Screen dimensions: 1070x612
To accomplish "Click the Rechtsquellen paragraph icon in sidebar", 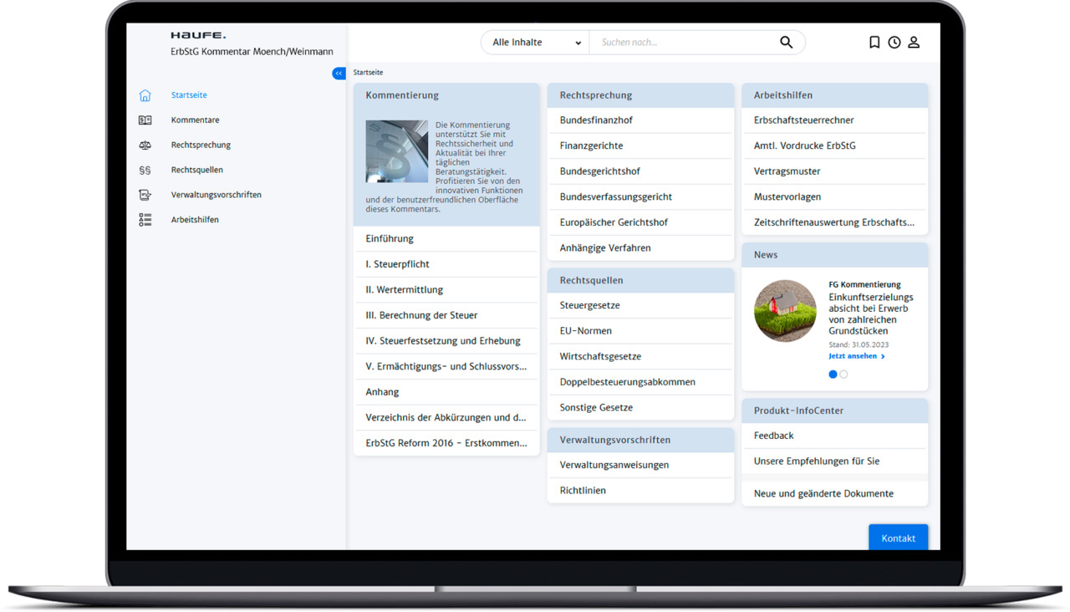I will [x=145, y=170].
